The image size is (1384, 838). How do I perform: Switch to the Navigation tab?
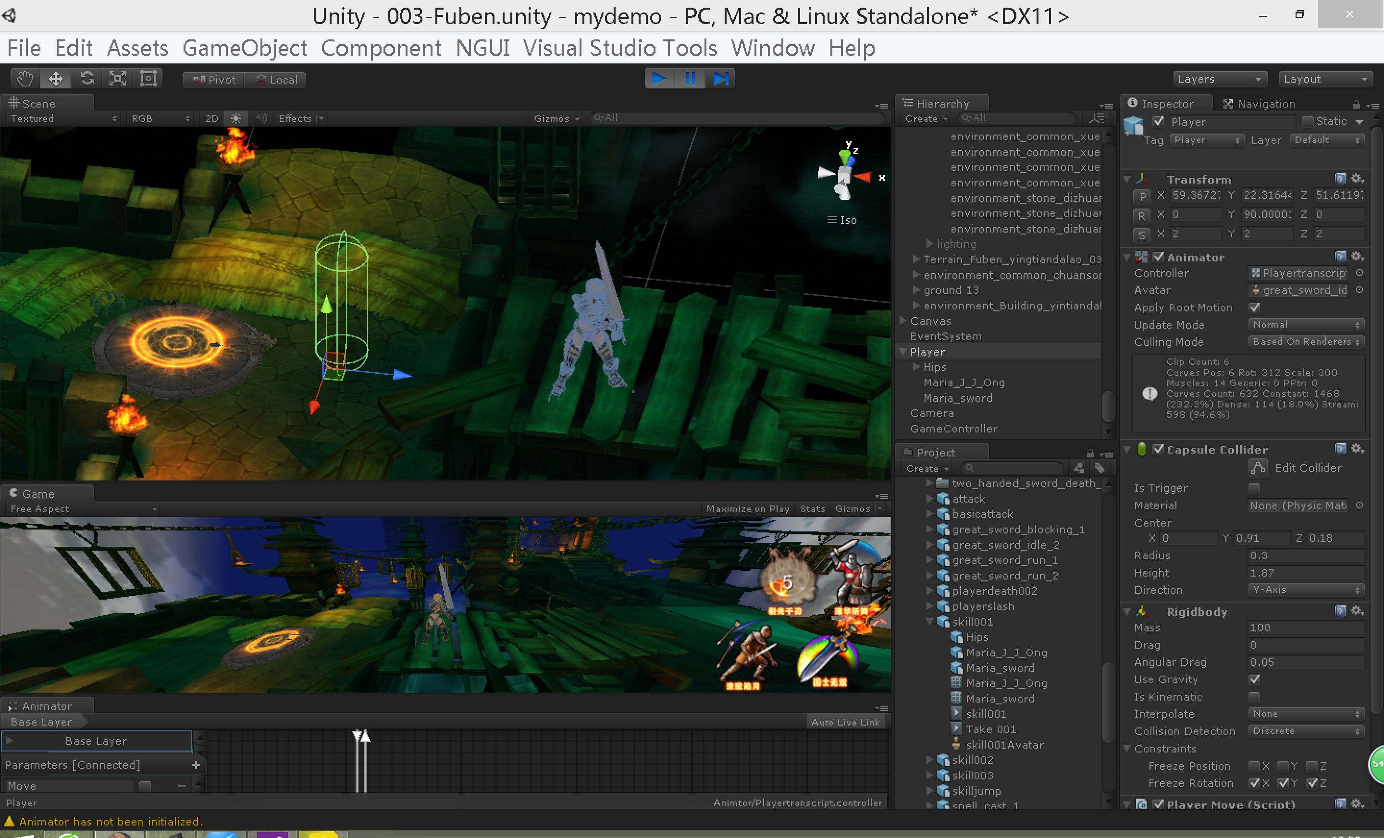tap(1260, 103)
